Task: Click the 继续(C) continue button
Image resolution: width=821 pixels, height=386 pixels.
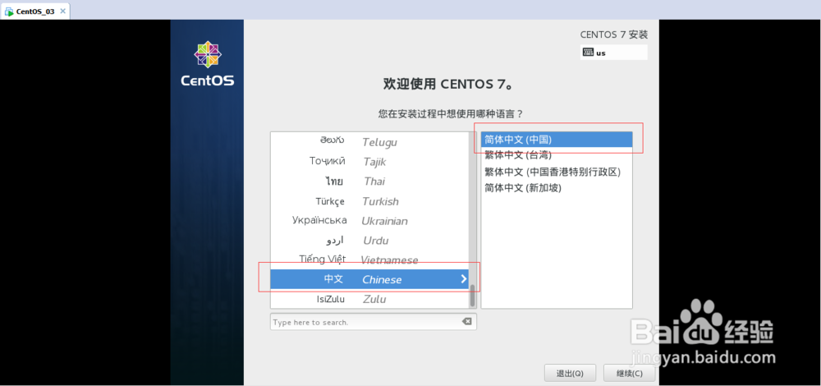Action: (x=630, y=374)
